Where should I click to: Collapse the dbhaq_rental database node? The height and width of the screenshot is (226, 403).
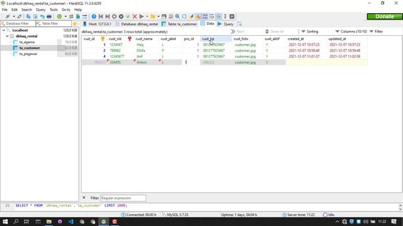click(7, 36)
